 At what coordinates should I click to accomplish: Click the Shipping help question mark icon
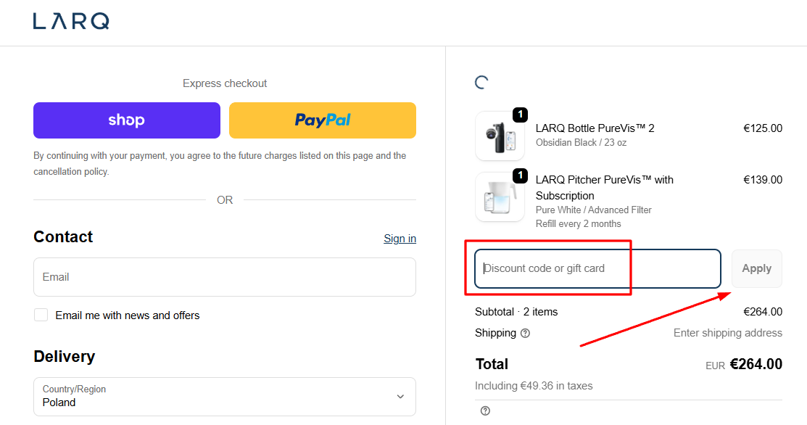click(x=524, y=333)
